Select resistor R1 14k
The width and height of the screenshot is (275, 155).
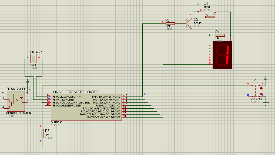(x=220, y=35)
